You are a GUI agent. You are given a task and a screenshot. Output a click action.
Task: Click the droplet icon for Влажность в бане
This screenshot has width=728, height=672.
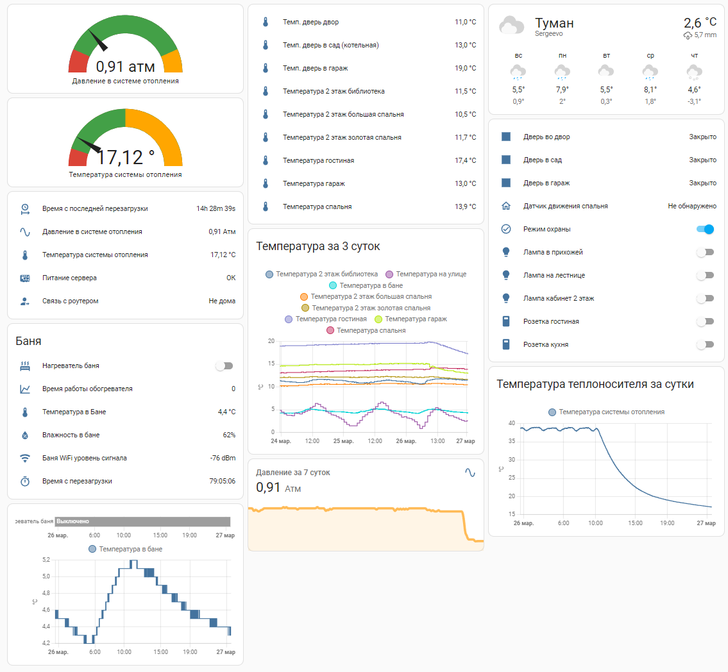coord(25,435)
